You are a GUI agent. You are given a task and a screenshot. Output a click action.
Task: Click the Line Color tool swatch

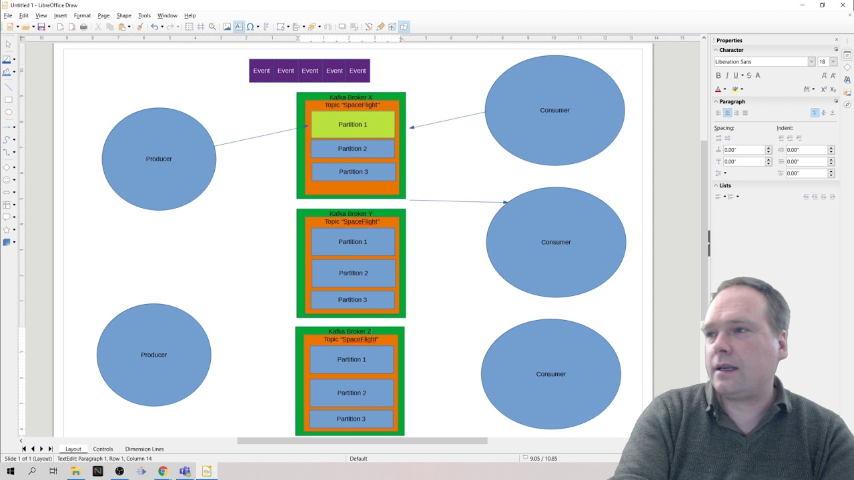click(x=7, y=59)
